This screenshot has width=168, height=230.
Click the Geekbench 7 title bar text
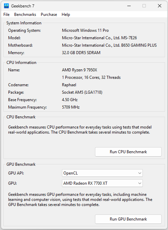23,6
